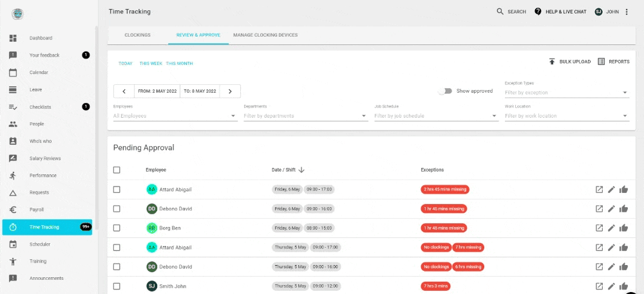644x294 pixels.
Task: Switch to Review & Approve tab
Action: (x=198, y=35)
